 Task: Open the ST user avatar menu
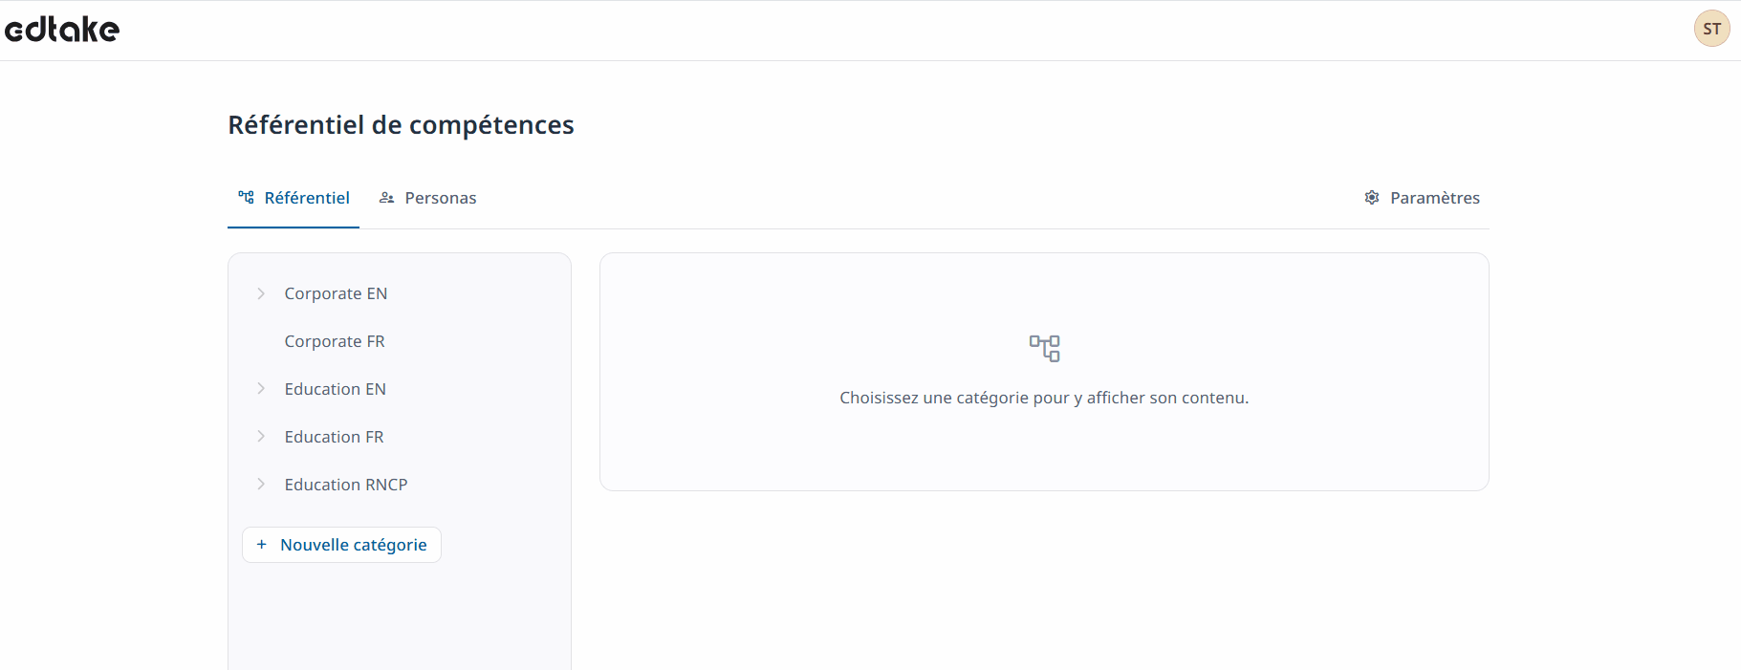[x=1711, y=29]
